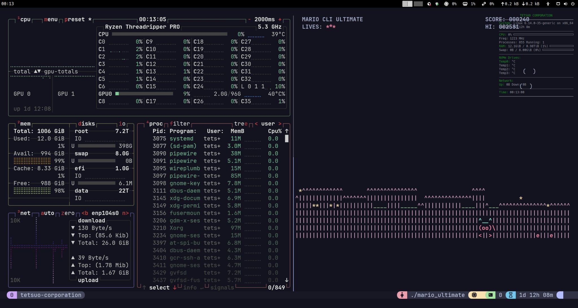Click the GPU0 usage bar
Image resolution: width=578 pixels, height=308 pixels.
tap(144, 94)
